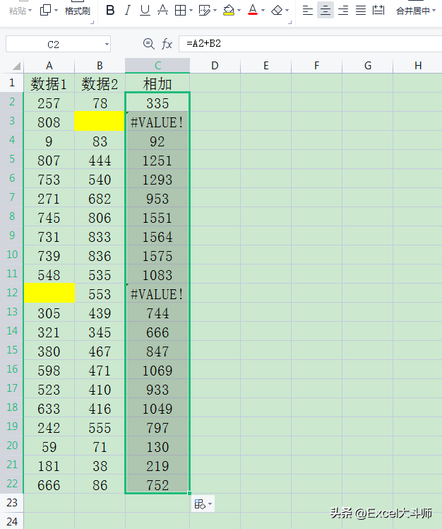Image resolution: width=442 pixels, height=529 pixels.
Task: Click cell with value 257
Action: pos(49,103)
